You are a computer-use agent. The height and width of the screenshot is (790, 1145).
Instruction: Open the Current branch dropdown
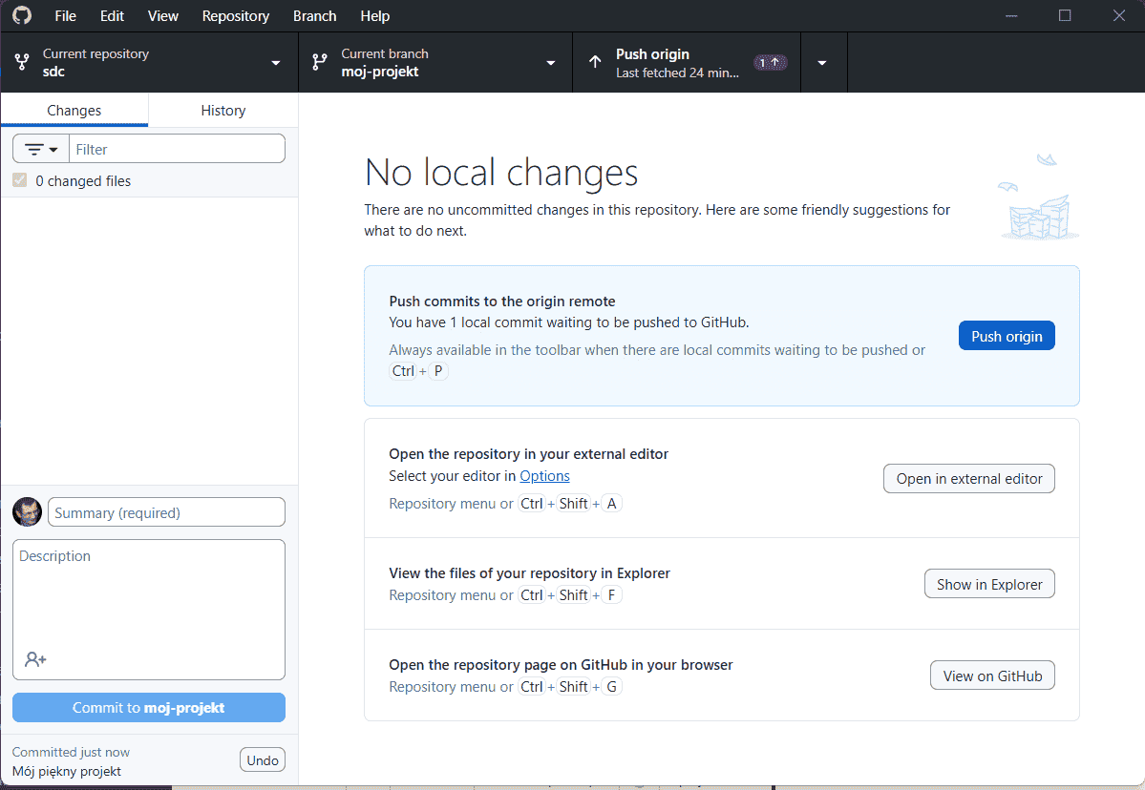550,62
